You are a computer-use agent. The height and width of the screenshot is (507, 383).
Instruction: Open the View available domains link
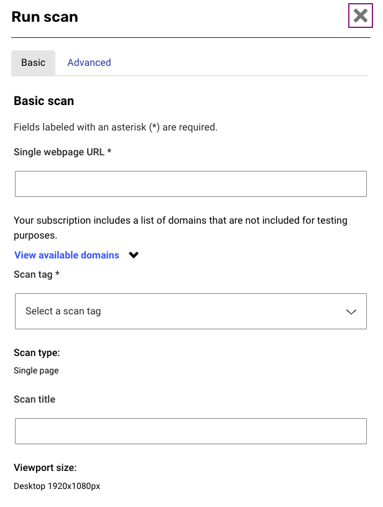[x=67, y=255]
